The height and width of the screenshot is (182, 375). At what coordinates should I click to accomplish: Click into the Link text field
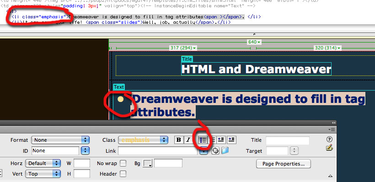[158, 151]
